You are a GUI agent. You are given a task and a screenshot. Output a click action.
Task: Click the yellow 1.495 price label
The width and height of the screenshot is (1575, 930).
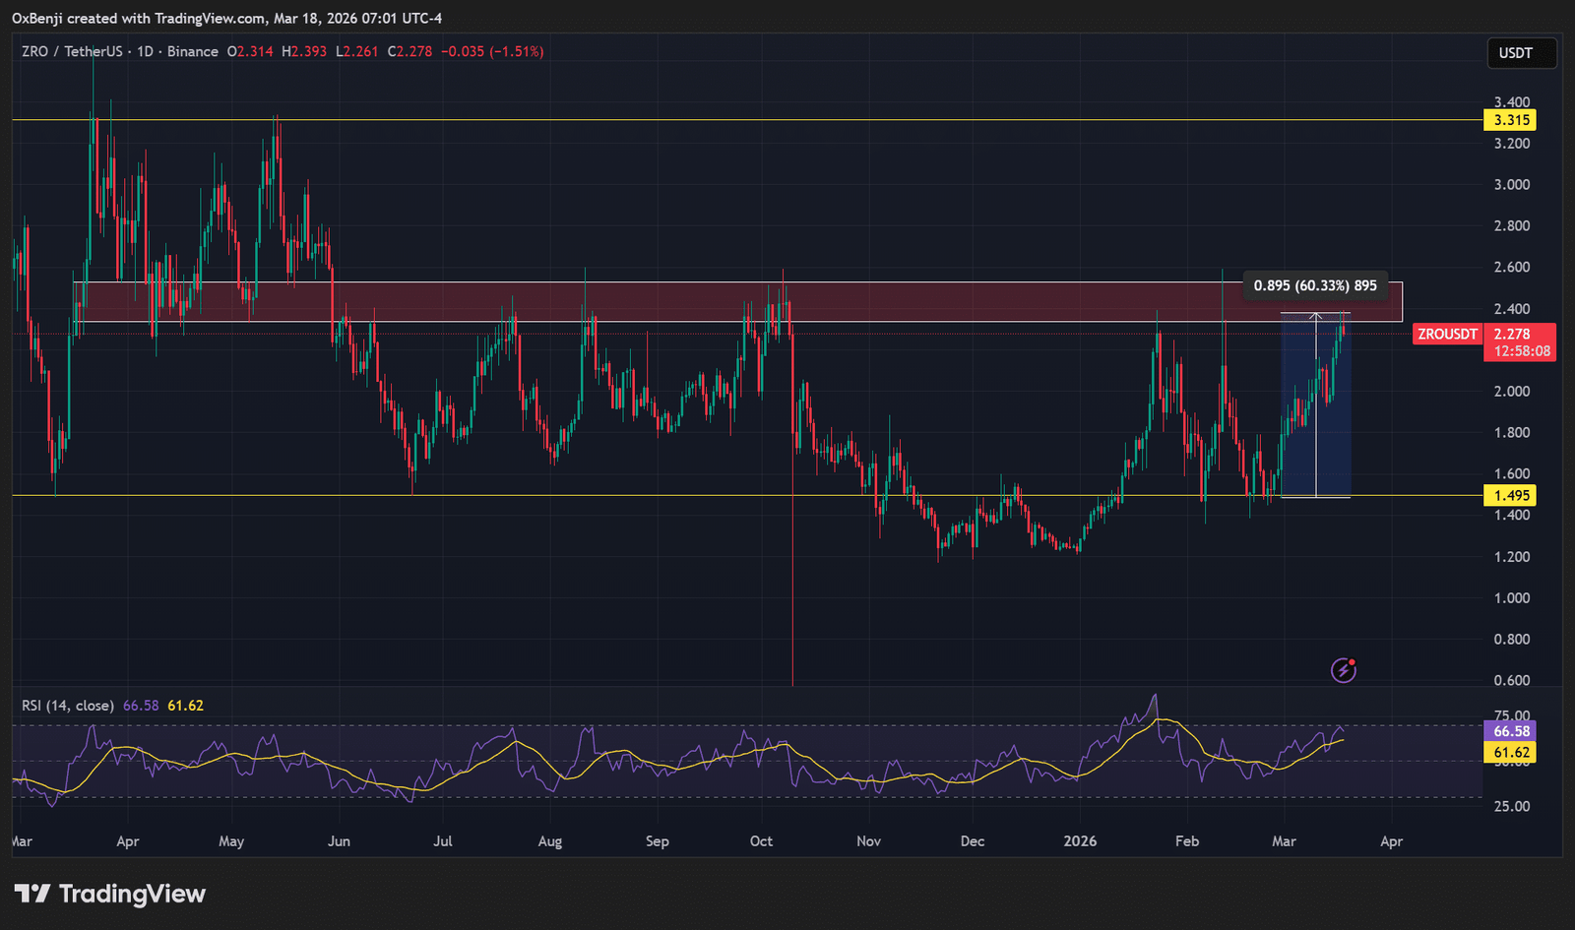(1511, 496)
